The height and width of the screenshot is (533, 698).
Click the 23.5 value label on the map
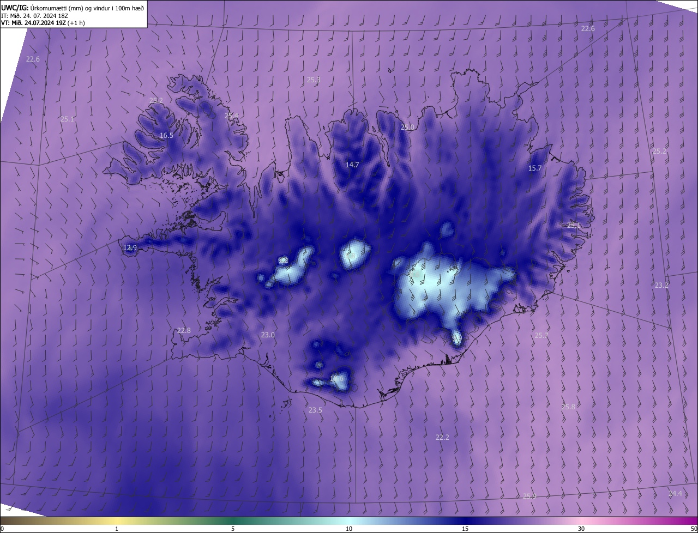tap(315, 410)
